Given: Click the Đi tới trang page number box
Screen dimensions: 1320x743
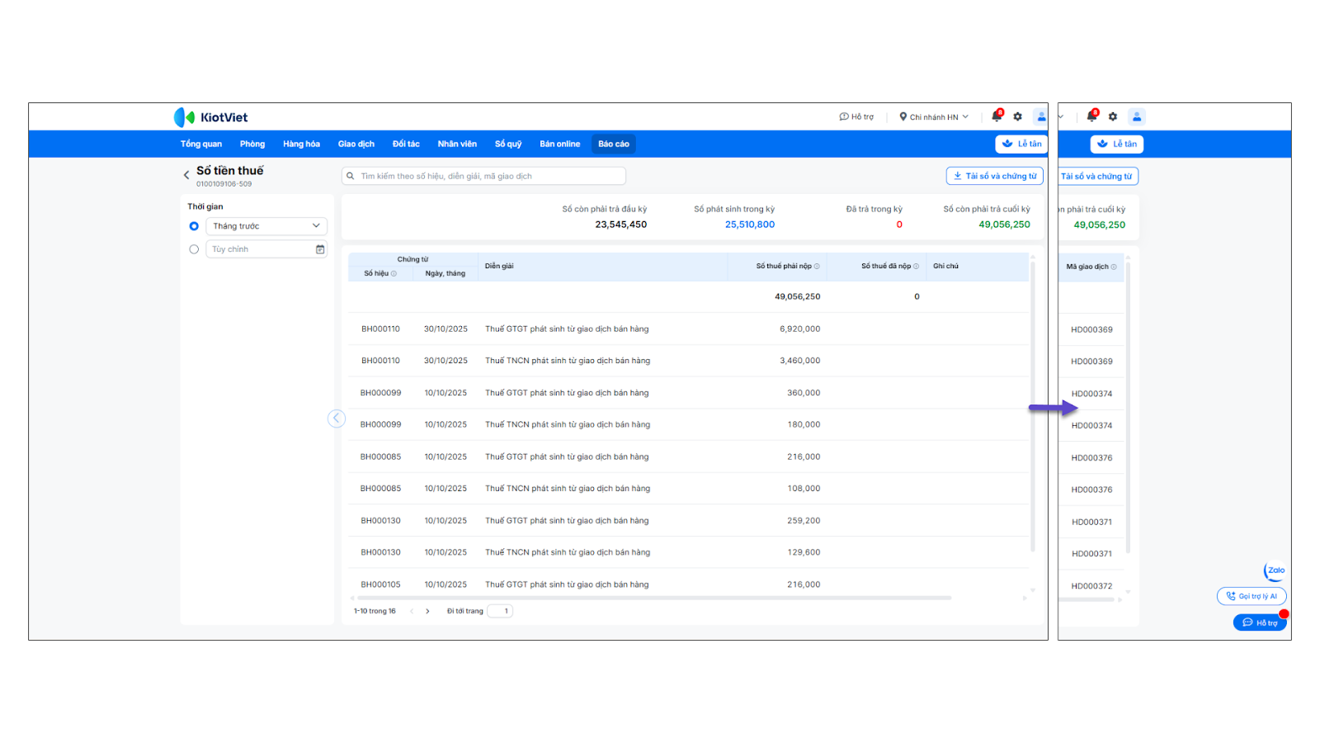Looking at the screenshot, I should pyautogui.click(x=500, y=611).
